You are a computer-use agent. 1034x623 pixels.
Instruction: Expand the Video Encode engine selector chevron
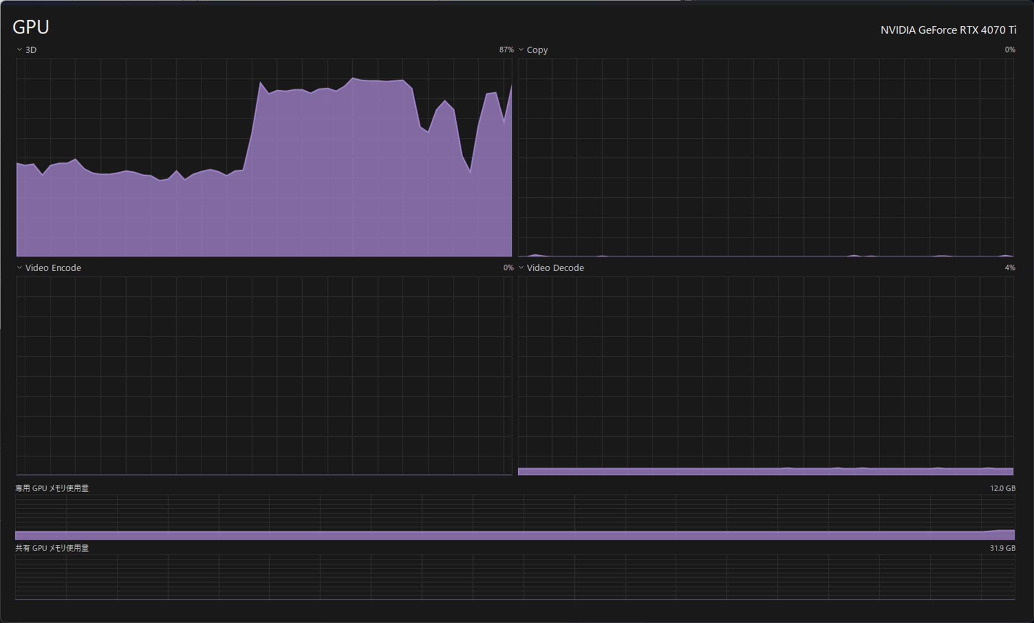(x=19, y=268)
